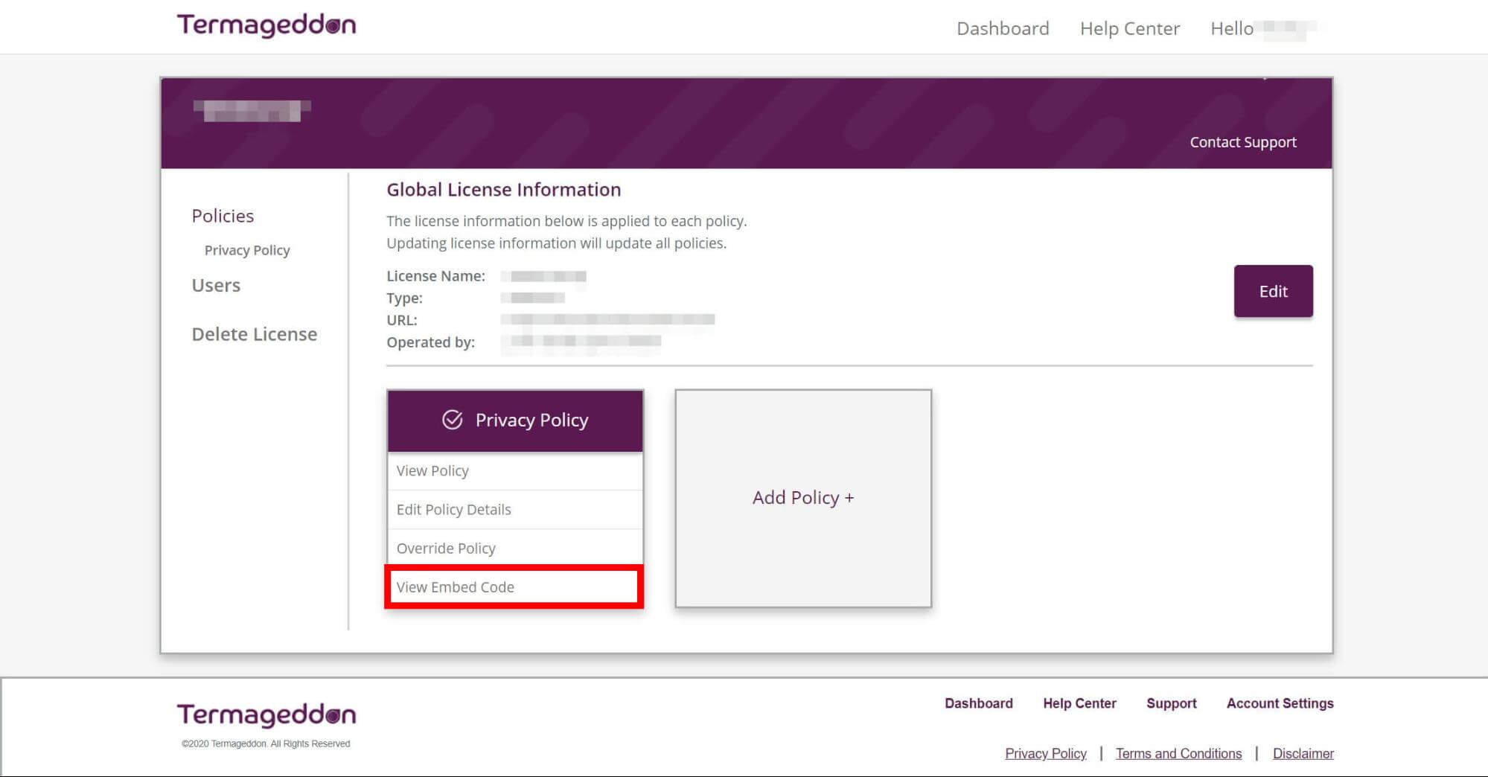Open Dashboard link in the footer
1488x777 pixels.
click(979, 703)
